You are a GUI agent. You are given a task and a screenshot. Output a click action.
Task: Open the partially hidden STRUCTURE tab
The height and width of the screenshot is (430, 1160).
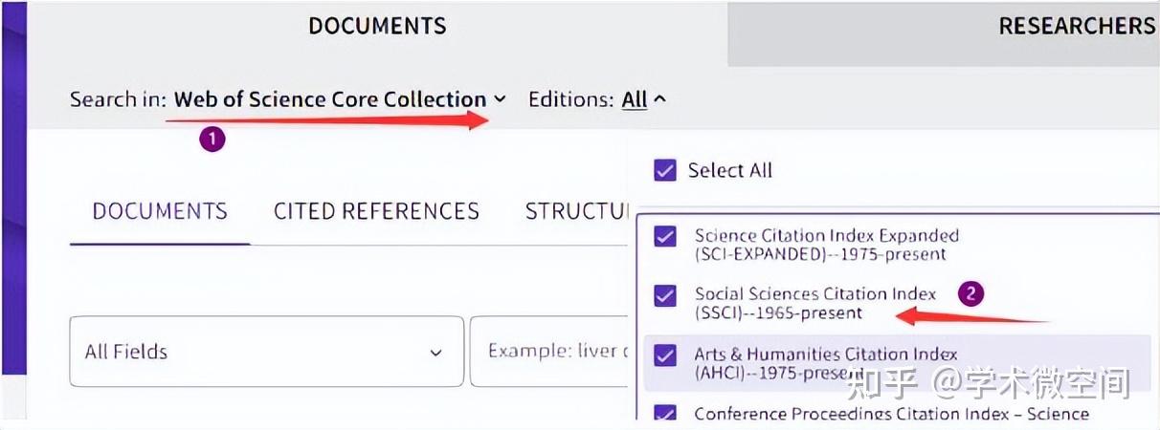tap(576, 211)
